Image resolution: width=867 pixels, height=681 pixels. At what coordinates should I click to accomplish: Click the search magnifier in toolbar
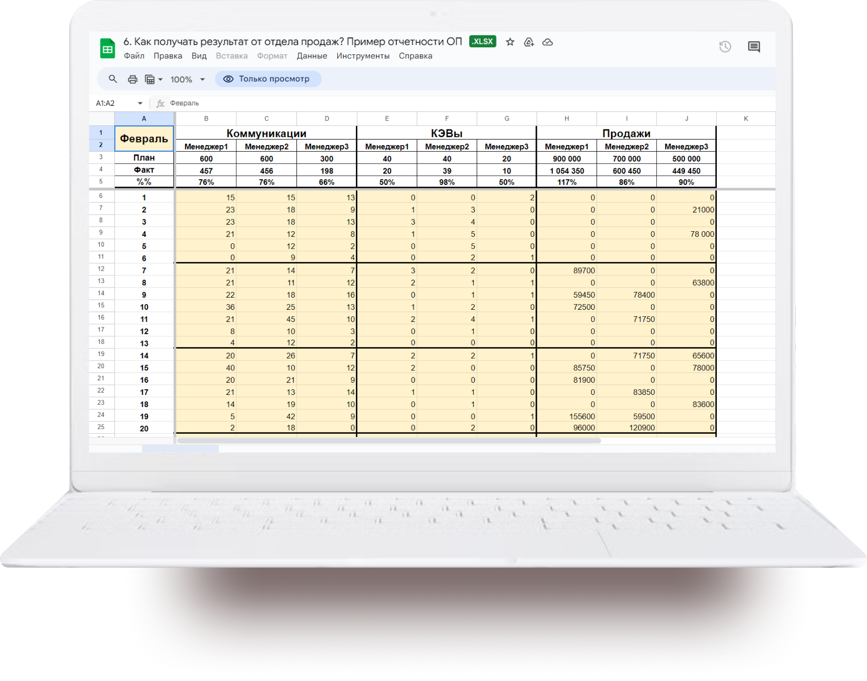coord(113,79)
